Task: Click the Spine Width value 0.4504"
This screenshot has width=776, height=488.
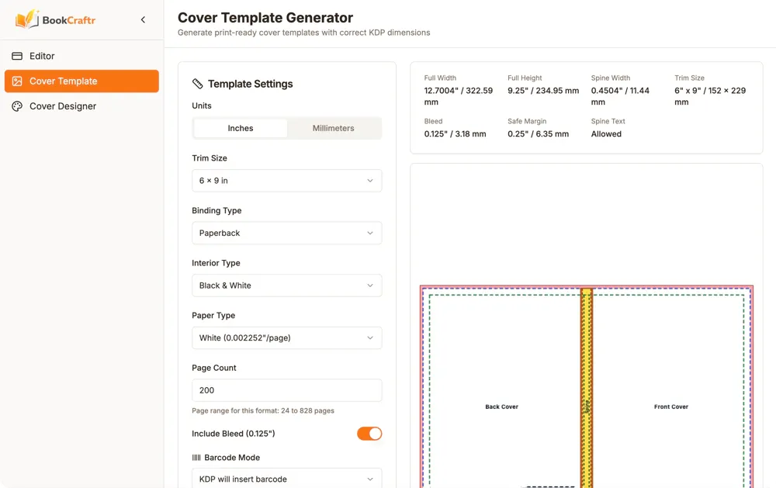Action: 620,96
